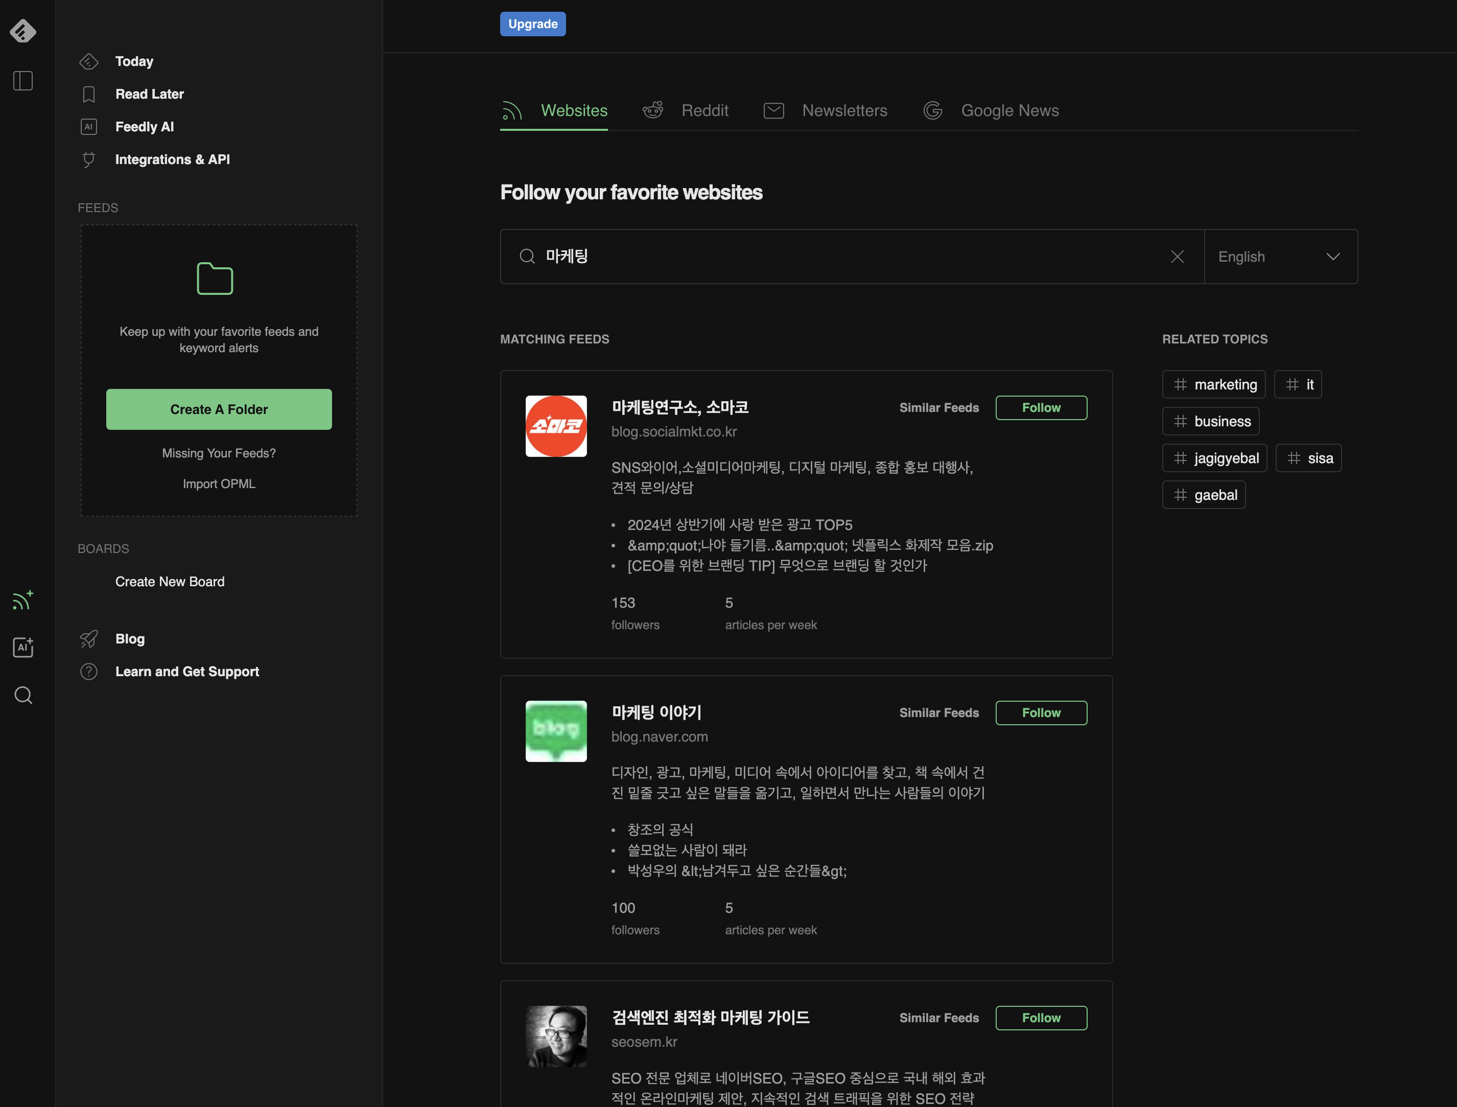Show Similar Feeds for 마케팅 이야기
1457x1107 pixels.
pos(939,712)
